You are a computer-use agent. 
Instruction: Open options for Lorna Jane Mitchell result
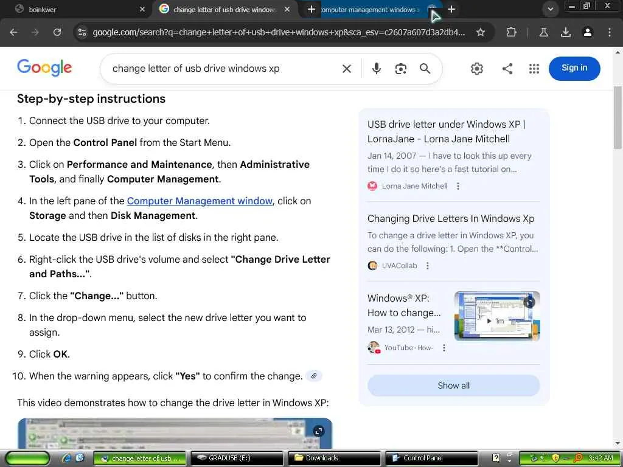(x=458, y=186)
